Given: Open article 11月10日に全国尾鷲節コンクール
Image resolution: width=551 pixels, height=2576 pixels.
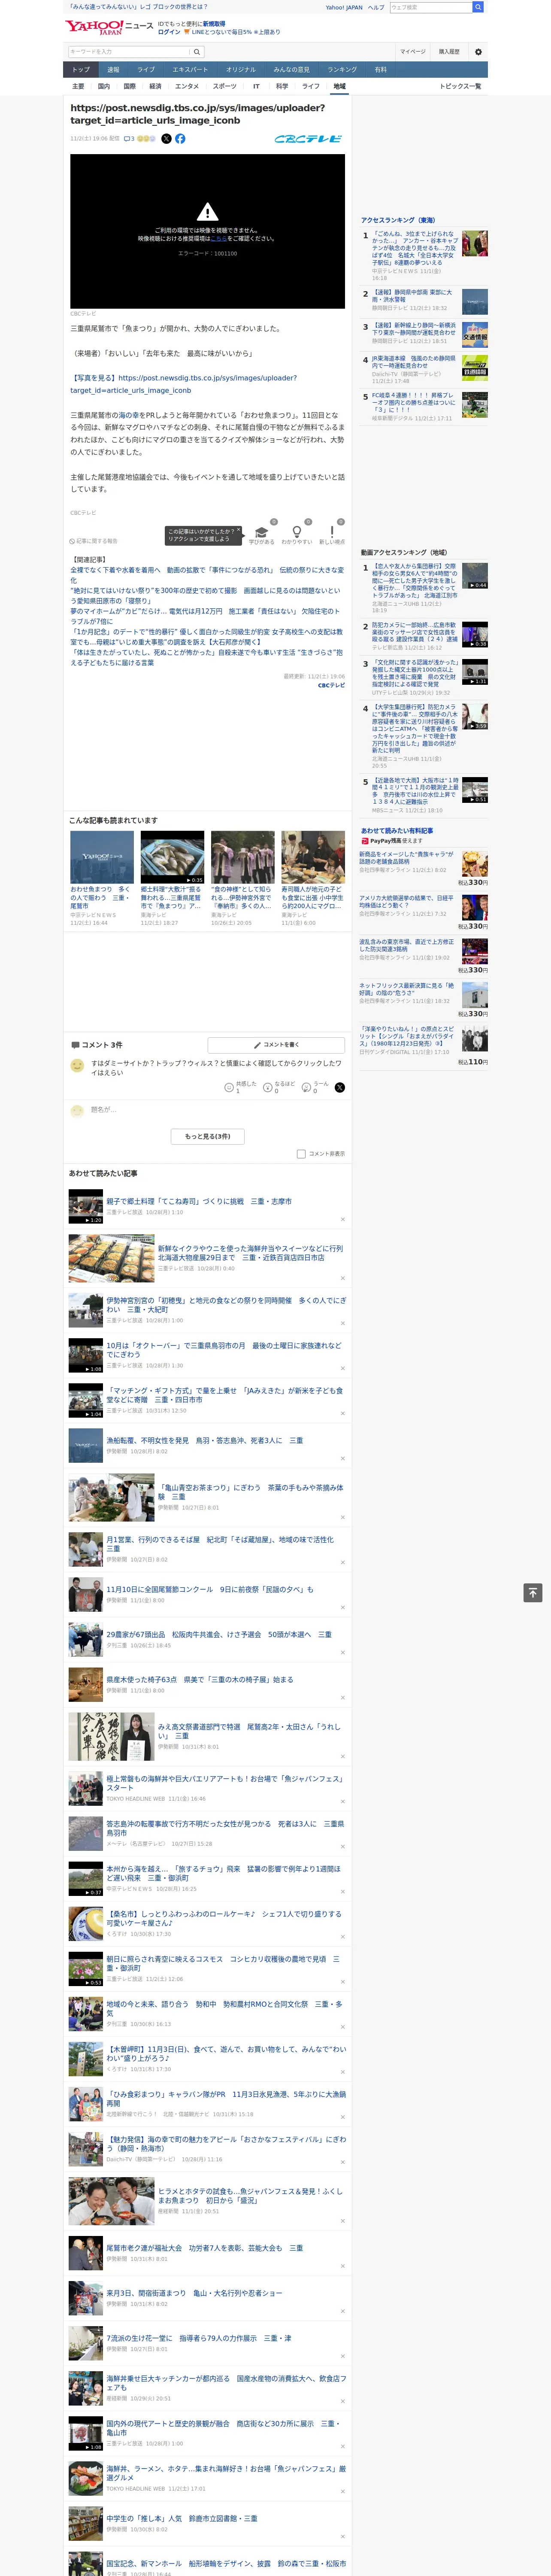Looking at the screenshot, I should (x=210, y=1589).
